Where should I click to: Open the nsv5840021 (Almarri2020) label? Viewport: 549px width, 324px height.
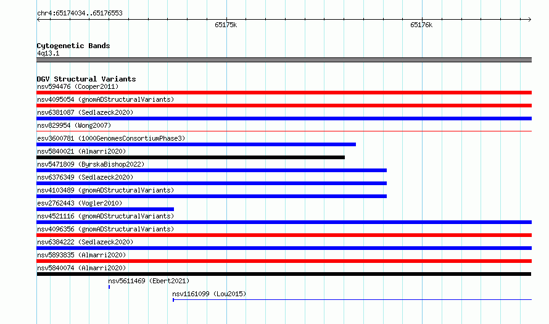pyautogui.click(x=81, y=151)
